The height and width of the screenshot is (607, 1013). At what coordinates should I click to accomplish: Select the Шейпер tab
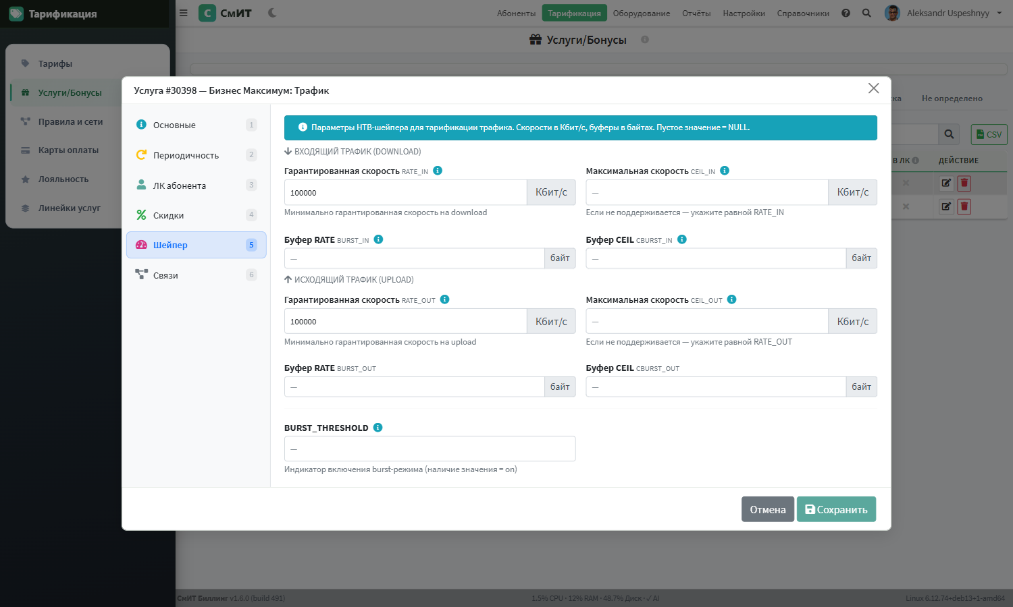click(x=197, y=245)
